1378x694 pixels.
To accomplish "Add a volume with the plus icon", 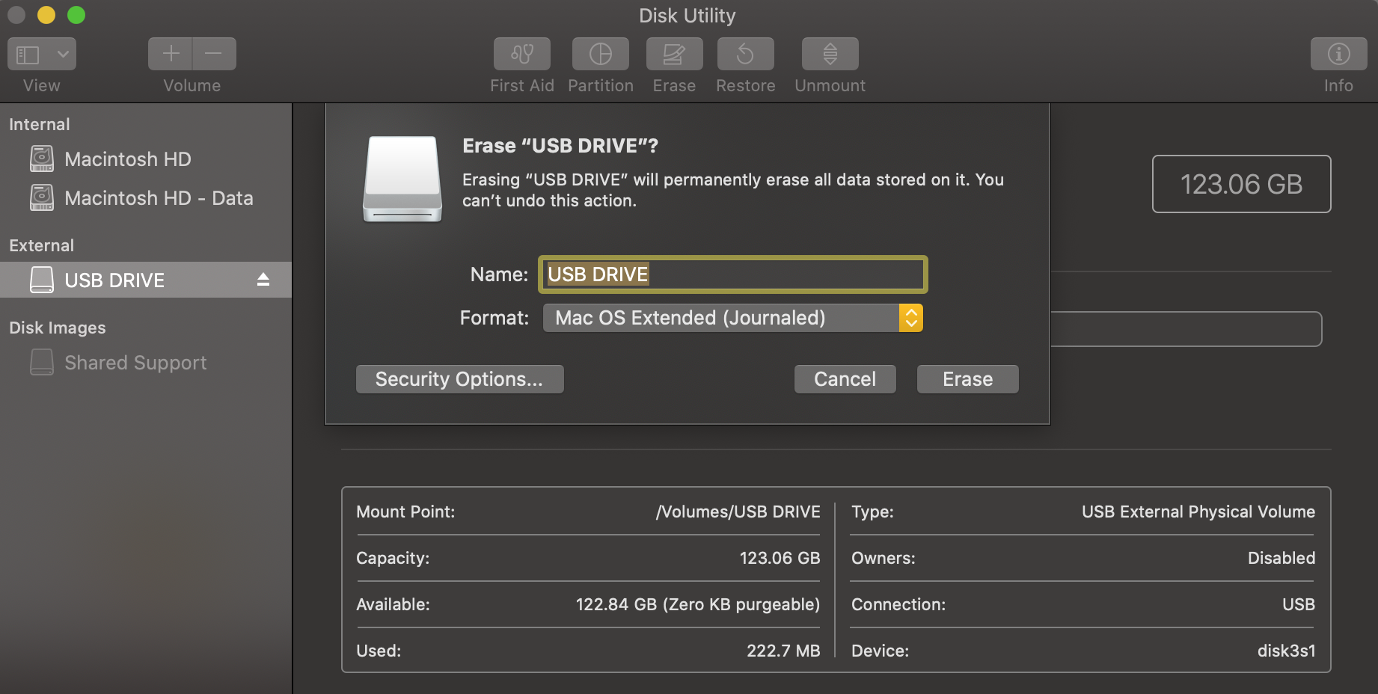I will click(170, 53).
